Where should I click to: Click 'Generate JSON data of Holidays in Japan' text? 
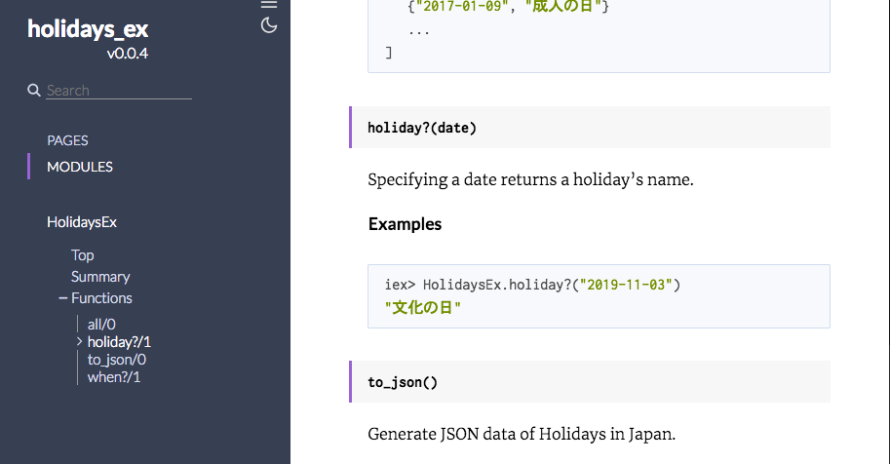[x=522, y=435]
